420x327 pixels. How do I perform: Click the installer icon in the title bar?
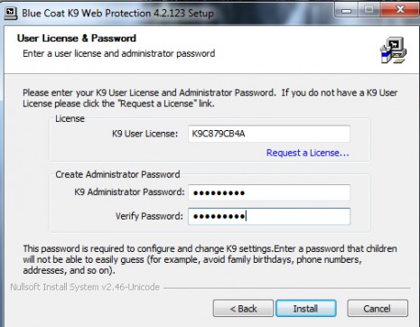tap(11, 14)
